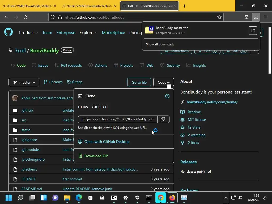Open the MIT license link
Viewport: 272px width, 204px height.
(197, 120)
